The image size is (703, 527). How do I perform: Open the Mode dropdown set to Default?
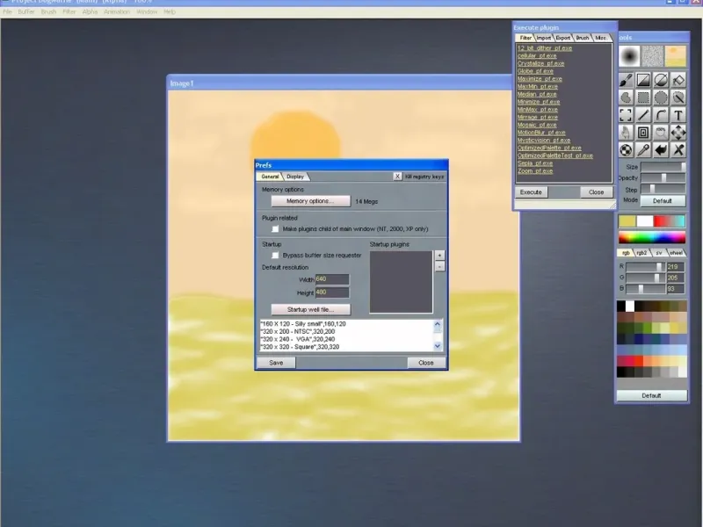click(x=663, y=201)
